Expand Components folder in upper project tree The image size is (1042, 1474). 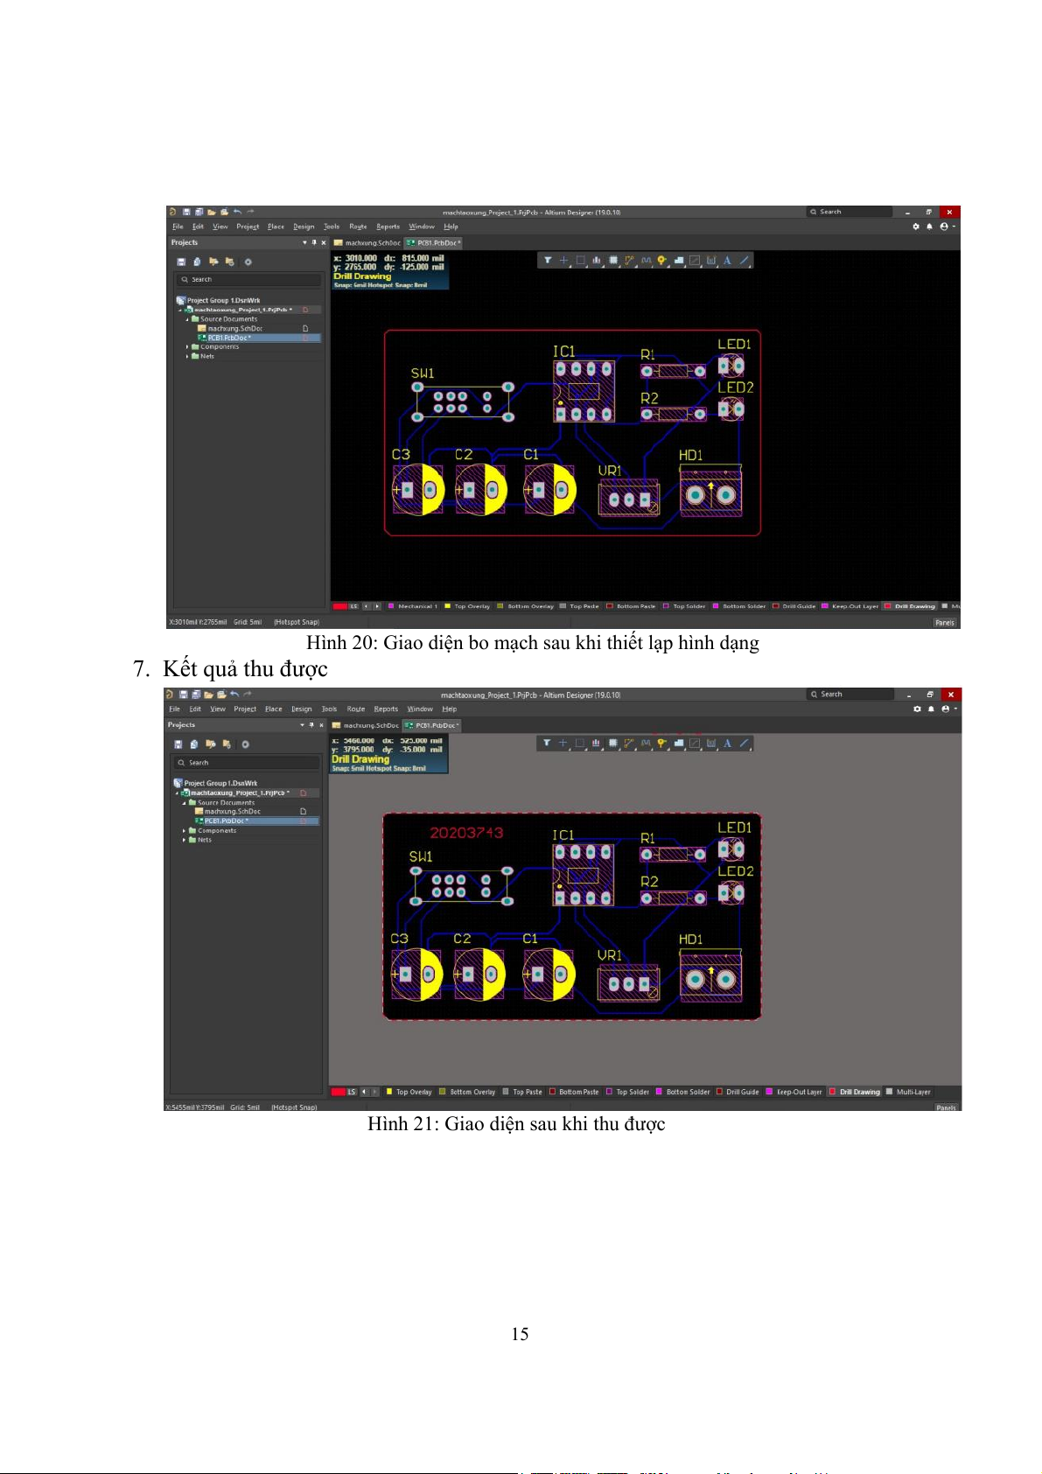click(187, 347)
